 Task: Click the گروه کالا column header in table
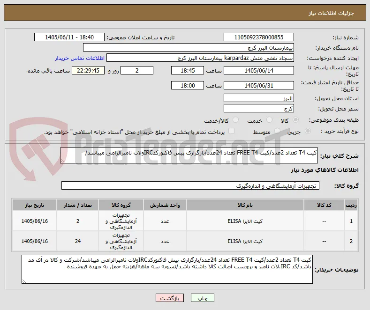pos(121,205)
